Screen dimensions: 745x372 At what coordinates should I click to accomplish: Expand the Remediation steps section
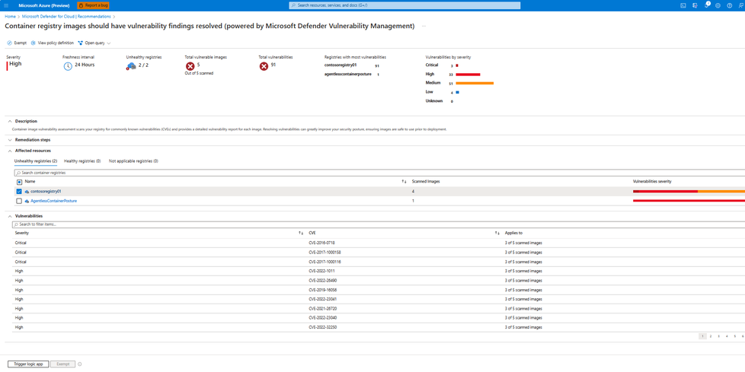coord(10,140)
